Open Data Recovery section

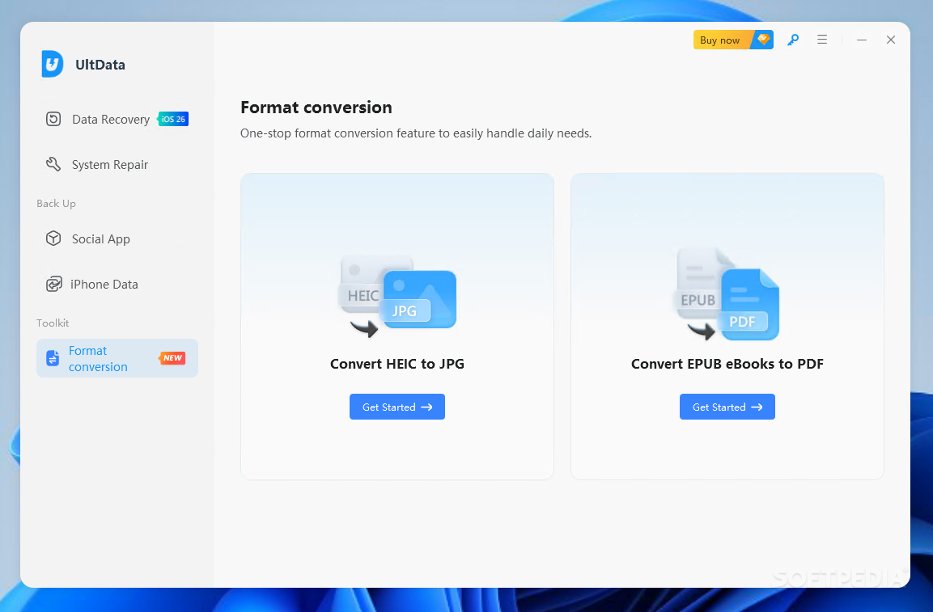117,119
